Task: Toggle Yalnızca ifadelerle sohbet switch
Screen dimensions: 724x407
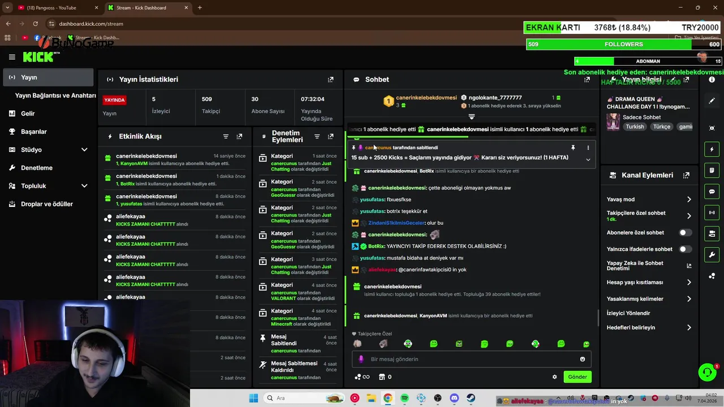Action: 685,249
